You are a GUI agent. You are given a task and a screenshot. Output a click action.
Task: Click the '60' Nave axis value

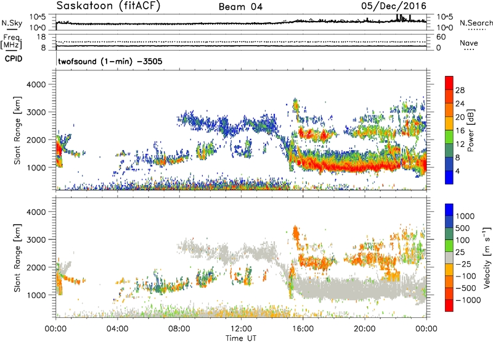(441, 37)
